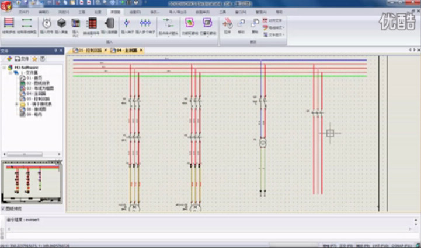The image size is (421, 248).
Task: Click the text alignment icon in the modify group
Action: tap(265, 20)
